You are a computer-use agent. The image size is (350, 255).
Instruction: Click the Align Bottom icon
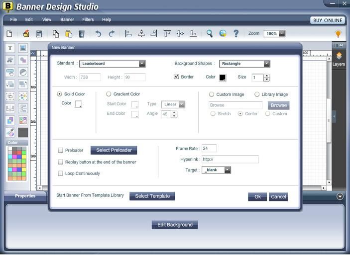(x=193, y=34)
